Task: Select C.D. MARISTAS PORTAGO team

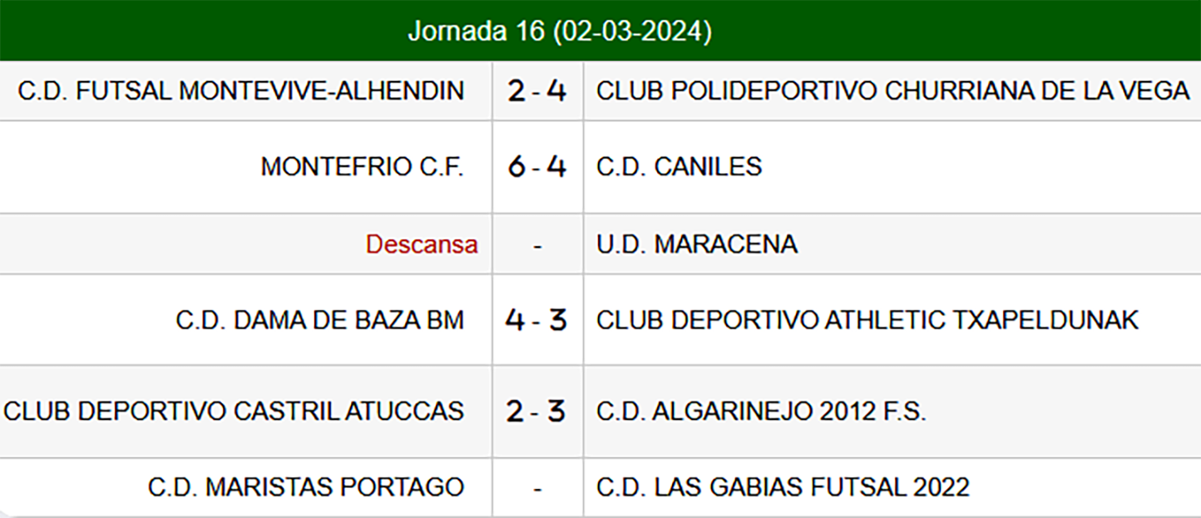Action: click(x=305, y=487)
